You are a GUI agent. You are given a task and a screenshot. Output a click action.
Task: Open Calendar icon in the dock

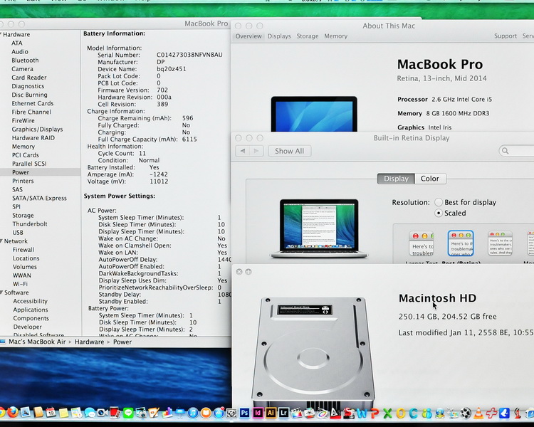[51, 412]
